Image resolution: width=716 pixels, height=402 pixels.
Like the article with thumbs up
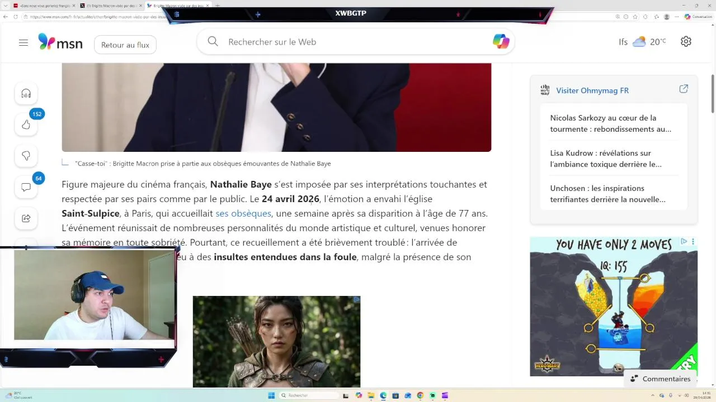pyautogui.click(x=26, y=125)
